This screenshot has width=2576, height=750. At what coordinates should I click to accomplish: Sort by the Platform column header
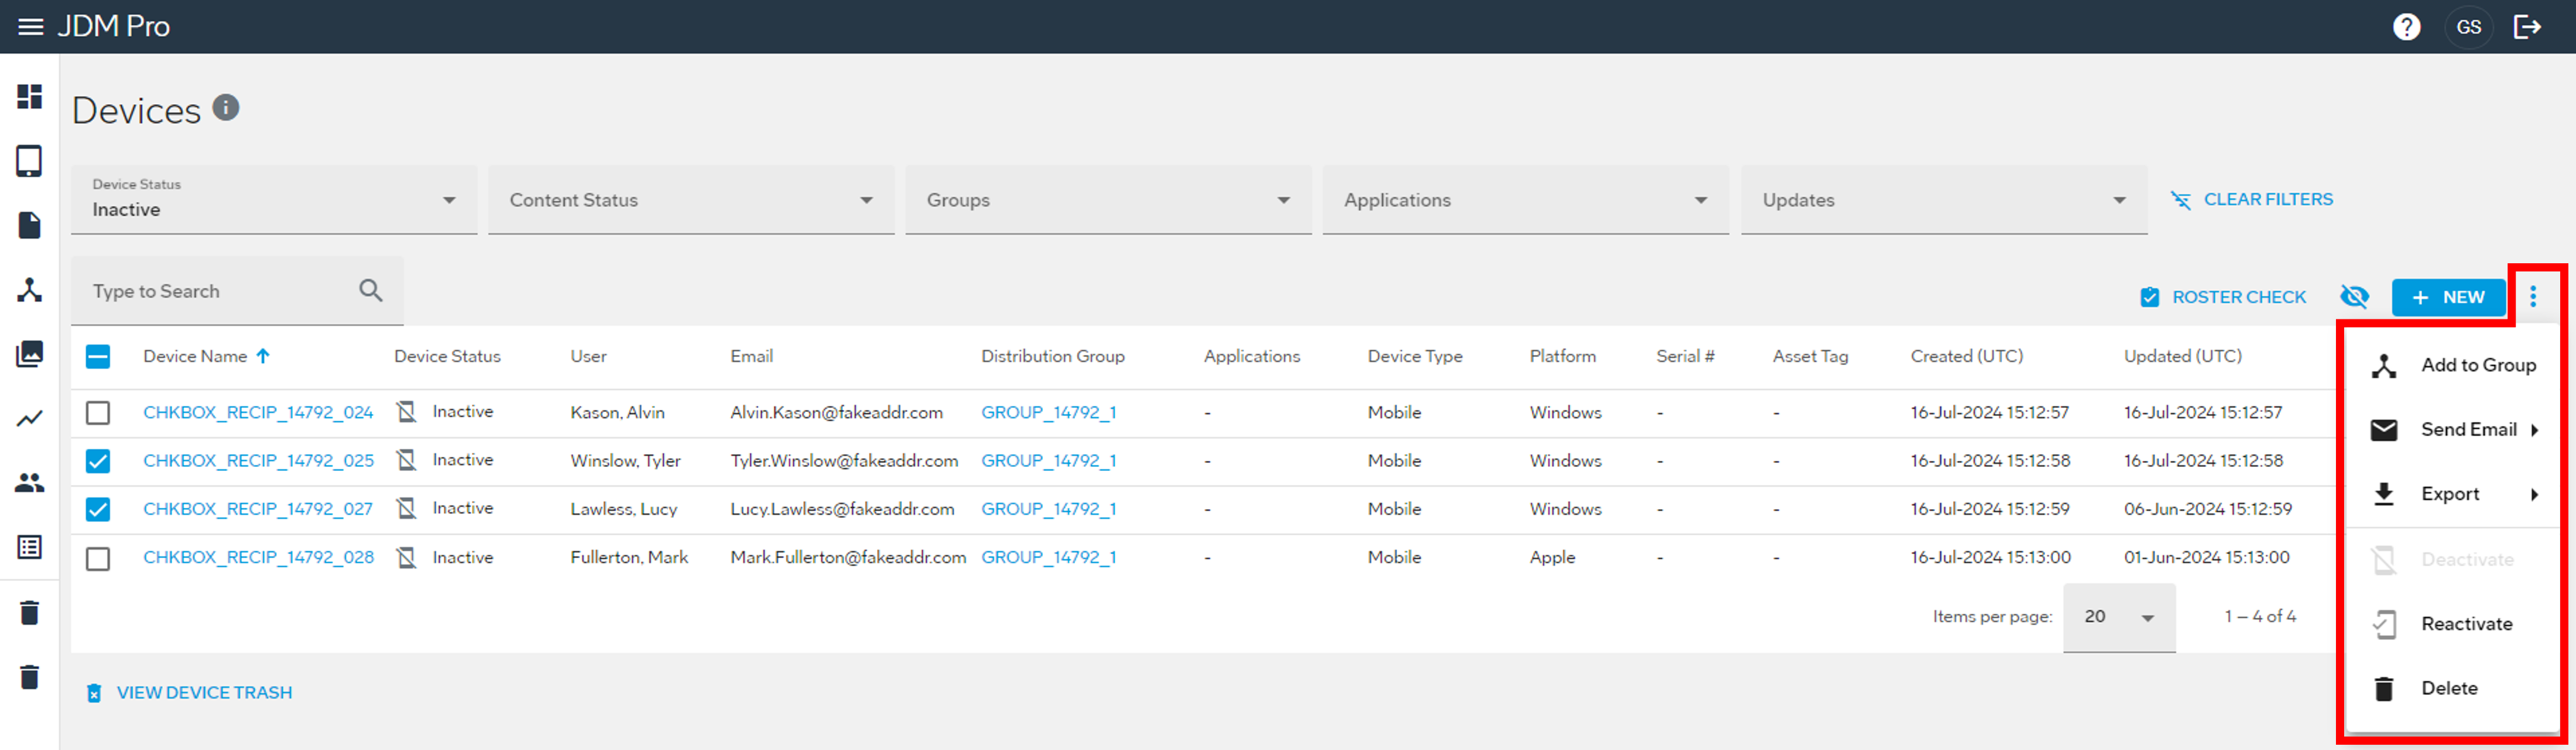(1562, 356)
